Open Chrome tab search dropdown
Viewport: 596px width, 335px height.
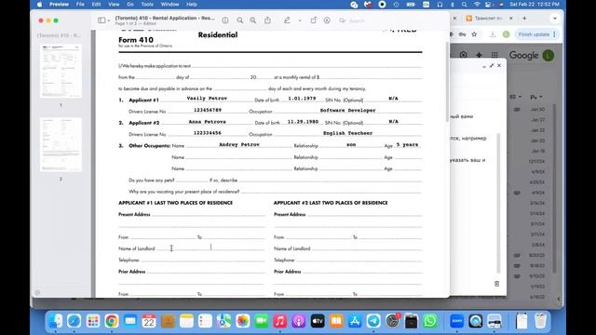click(555, 19)
